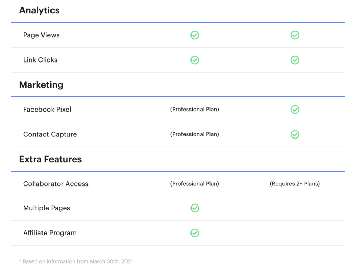Screen dimensions: 354x276
Task: Click the first-column checkmark for Page Views
Action: tap(195, 35)
